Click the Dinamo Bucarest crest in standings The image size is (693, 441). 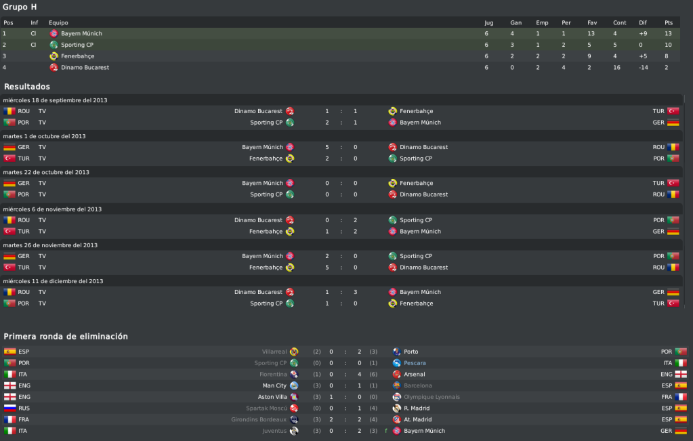(x=54, y=68)
